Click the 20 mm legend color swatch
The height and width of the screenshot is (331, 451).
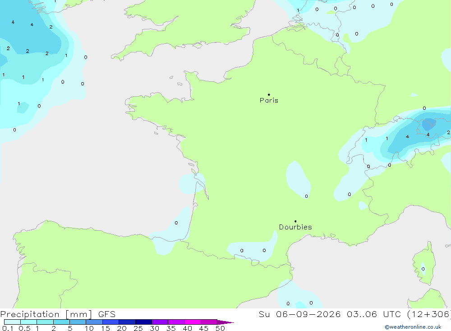[127, 322]
